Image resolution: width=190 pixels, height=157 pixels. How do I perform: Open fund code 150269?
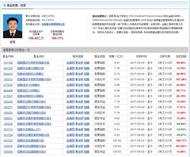(8, 152)
